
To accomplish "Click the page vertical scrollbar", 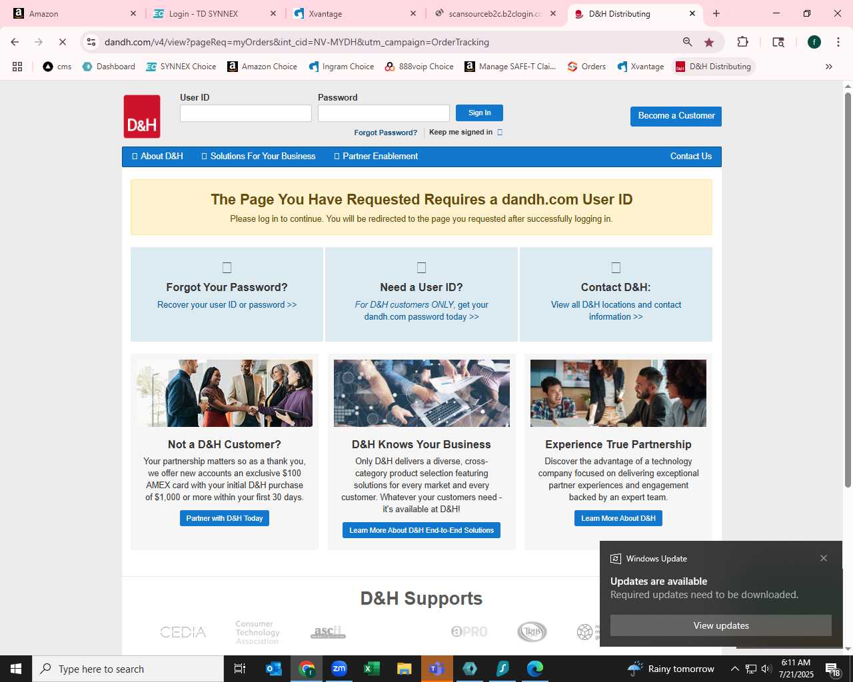I will point(848,290).
